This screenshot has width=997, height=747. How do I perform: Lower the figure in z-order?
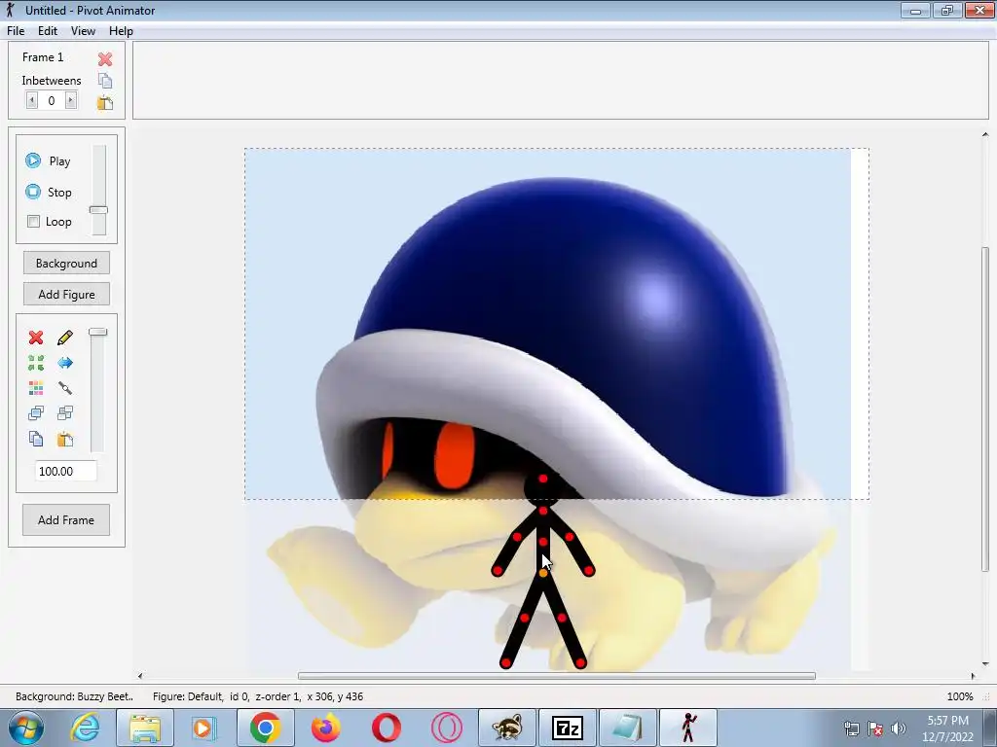pos(65,412)
